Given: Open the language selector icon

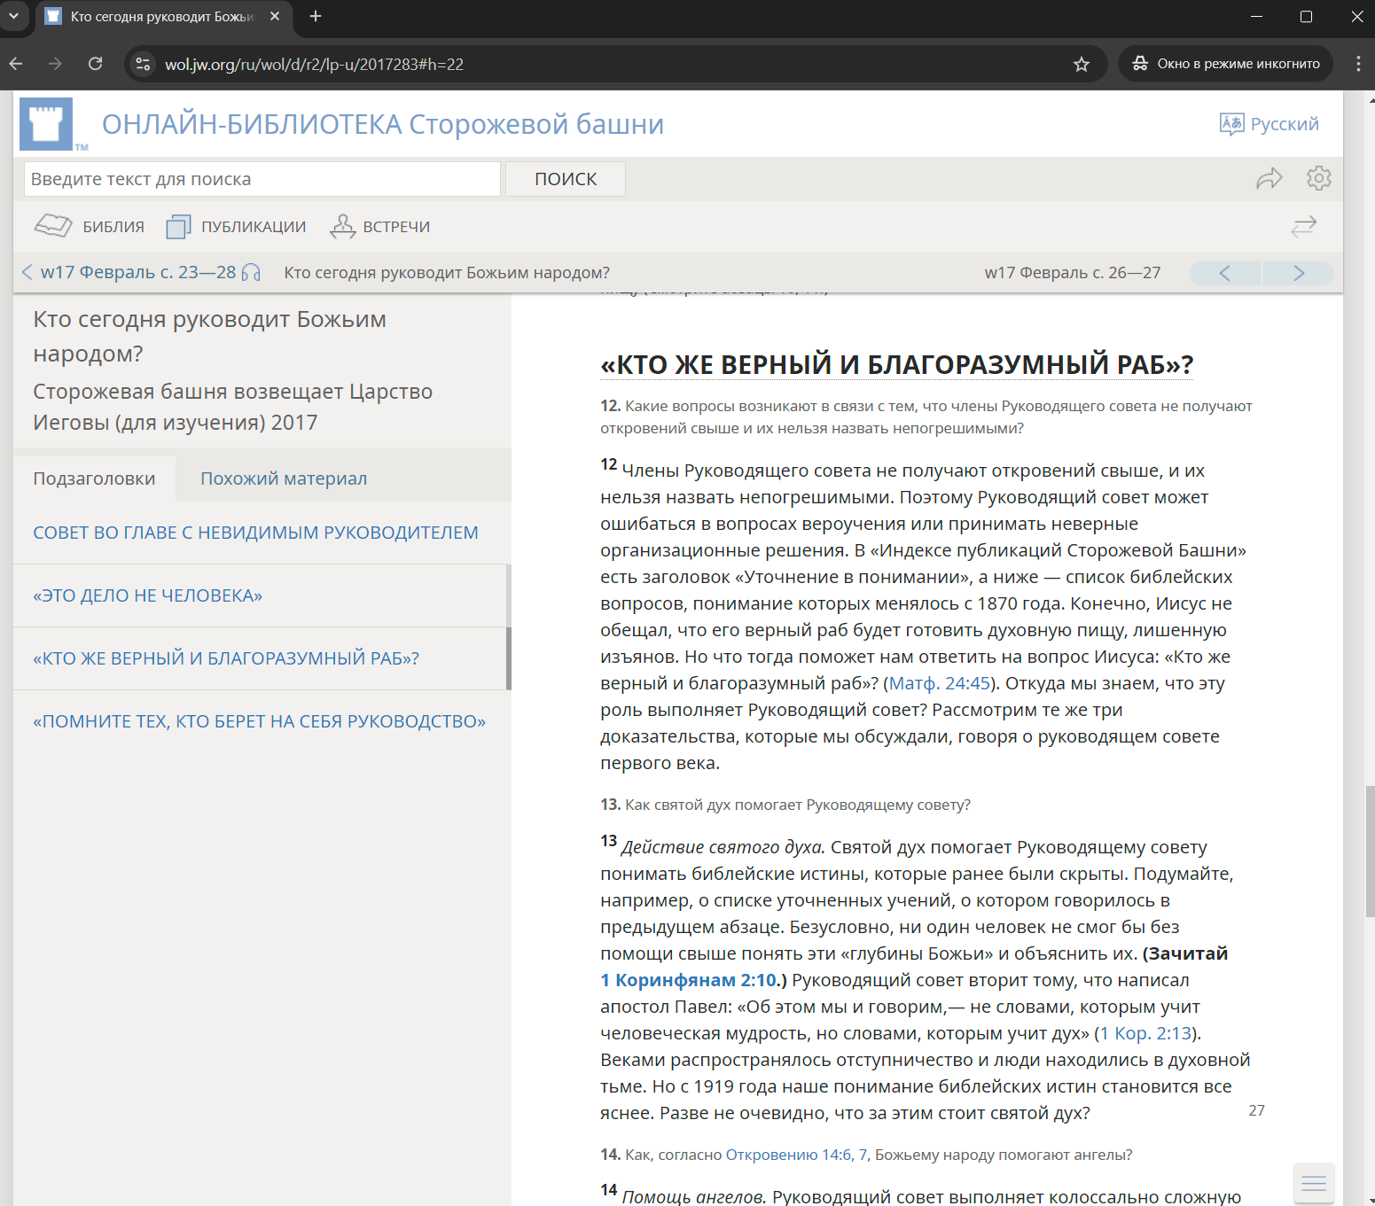Looking at the screenshot, I should click(x=1231, y=124).
